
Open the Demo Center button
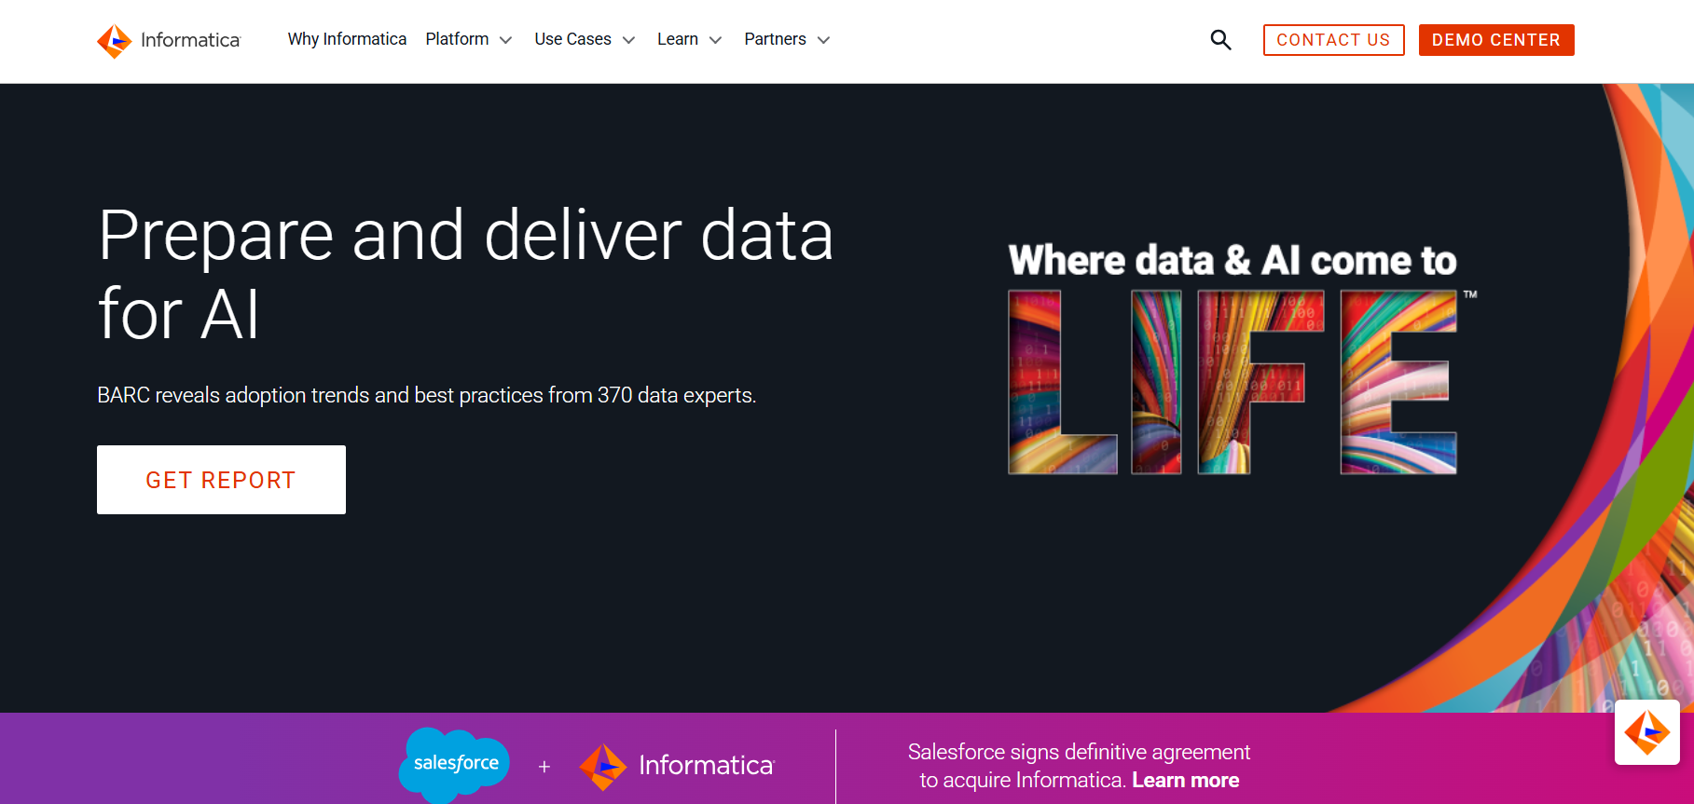click(x=1496, y=40)
